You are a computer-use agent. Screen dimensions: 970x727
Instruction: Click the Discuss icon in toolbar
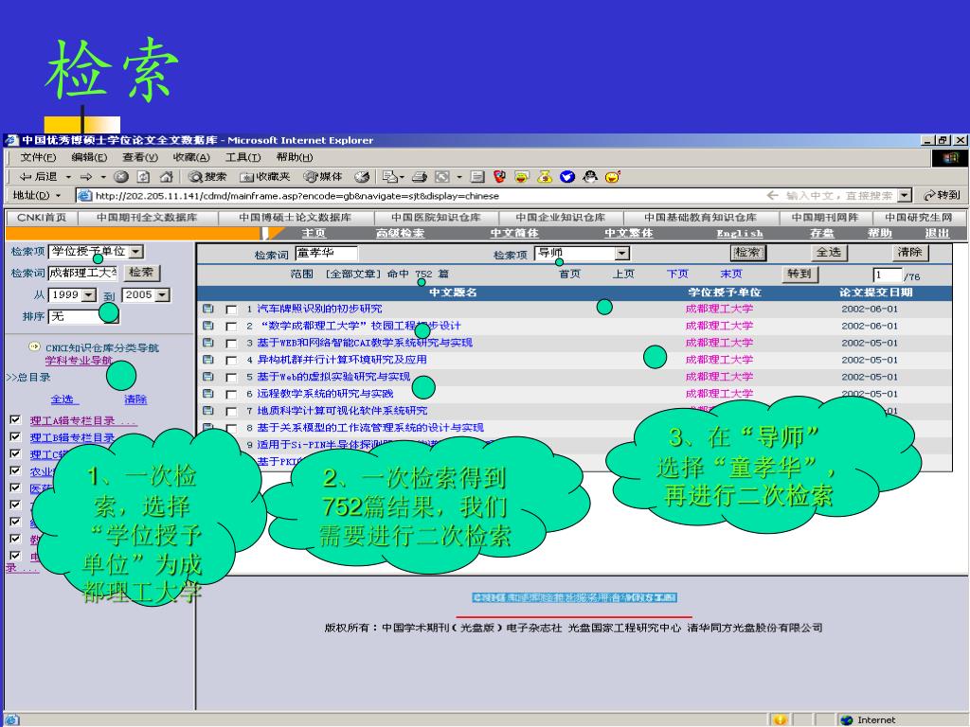click(477, 177)
